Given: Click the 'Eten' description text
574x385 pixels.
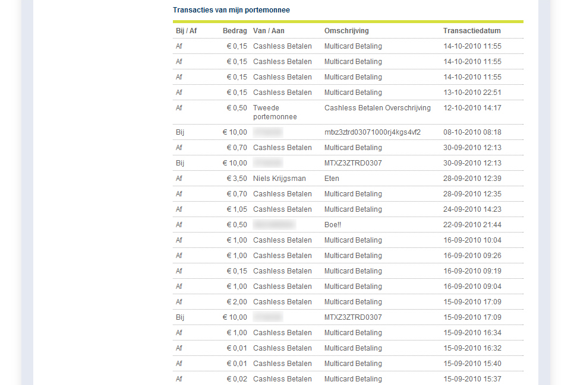Looking at the screenshot, I should click(332, 179).
